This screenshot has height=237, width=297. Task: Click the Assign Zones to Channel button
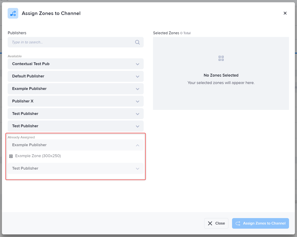(x=260, y=223)
